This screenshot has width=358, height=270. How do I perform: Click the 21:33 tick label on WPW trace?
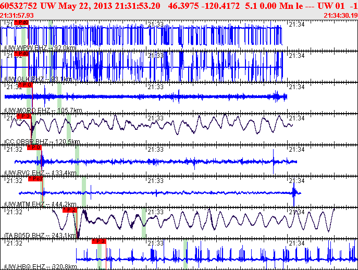(155, 24)
